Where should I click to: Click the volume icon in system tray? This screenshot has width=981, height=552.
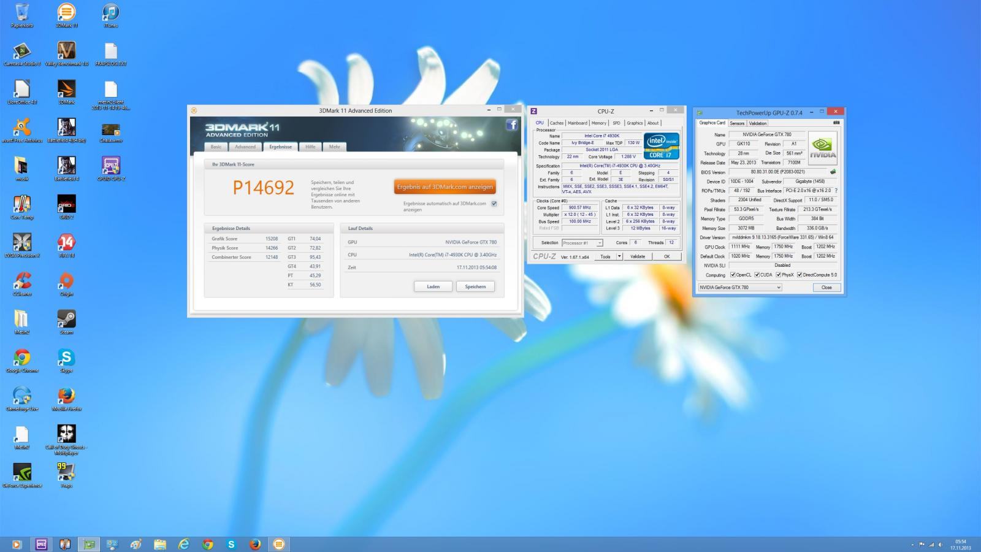point(941,544)
